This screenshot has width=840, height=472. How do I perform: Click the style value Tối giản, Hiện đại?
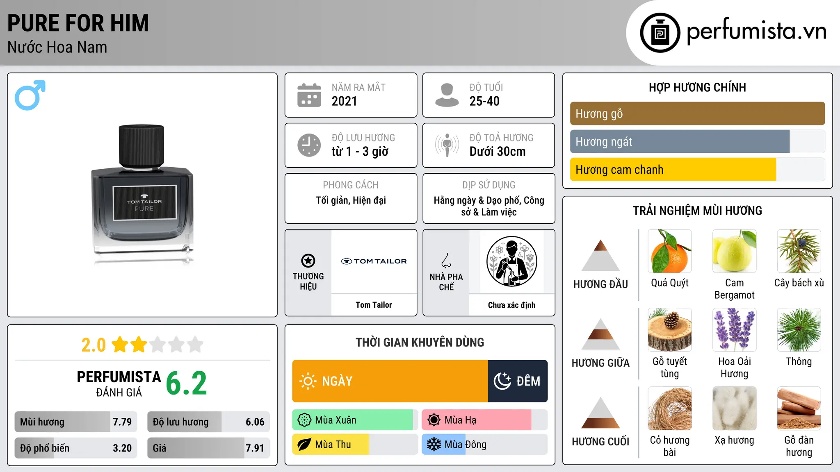pos(351,200)
